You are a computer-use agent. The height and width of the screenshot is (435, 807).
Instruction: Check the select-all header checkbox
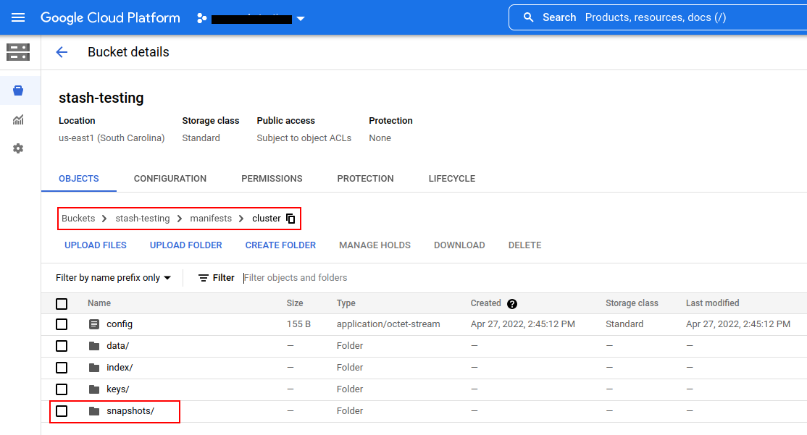(62, 304)
